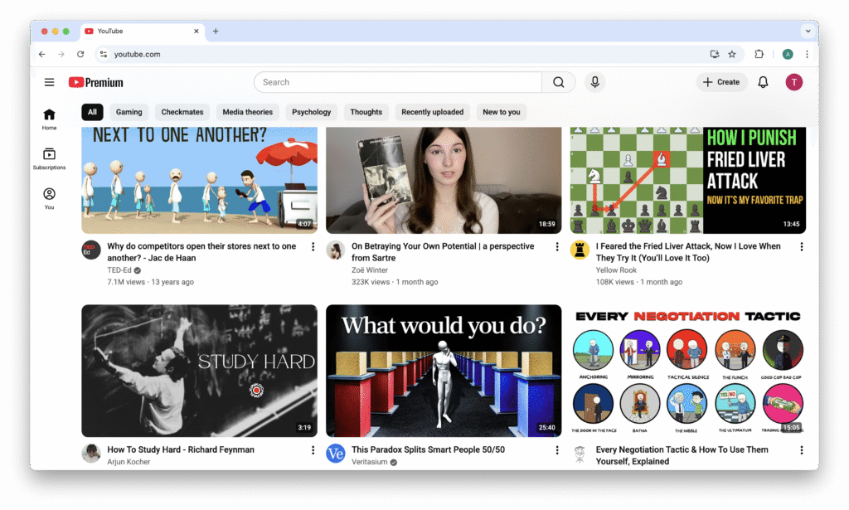The image size is (849, 510).
Task: Click the YouTube Premium logo
Action: pyautogui.click(x=96, y=82)
